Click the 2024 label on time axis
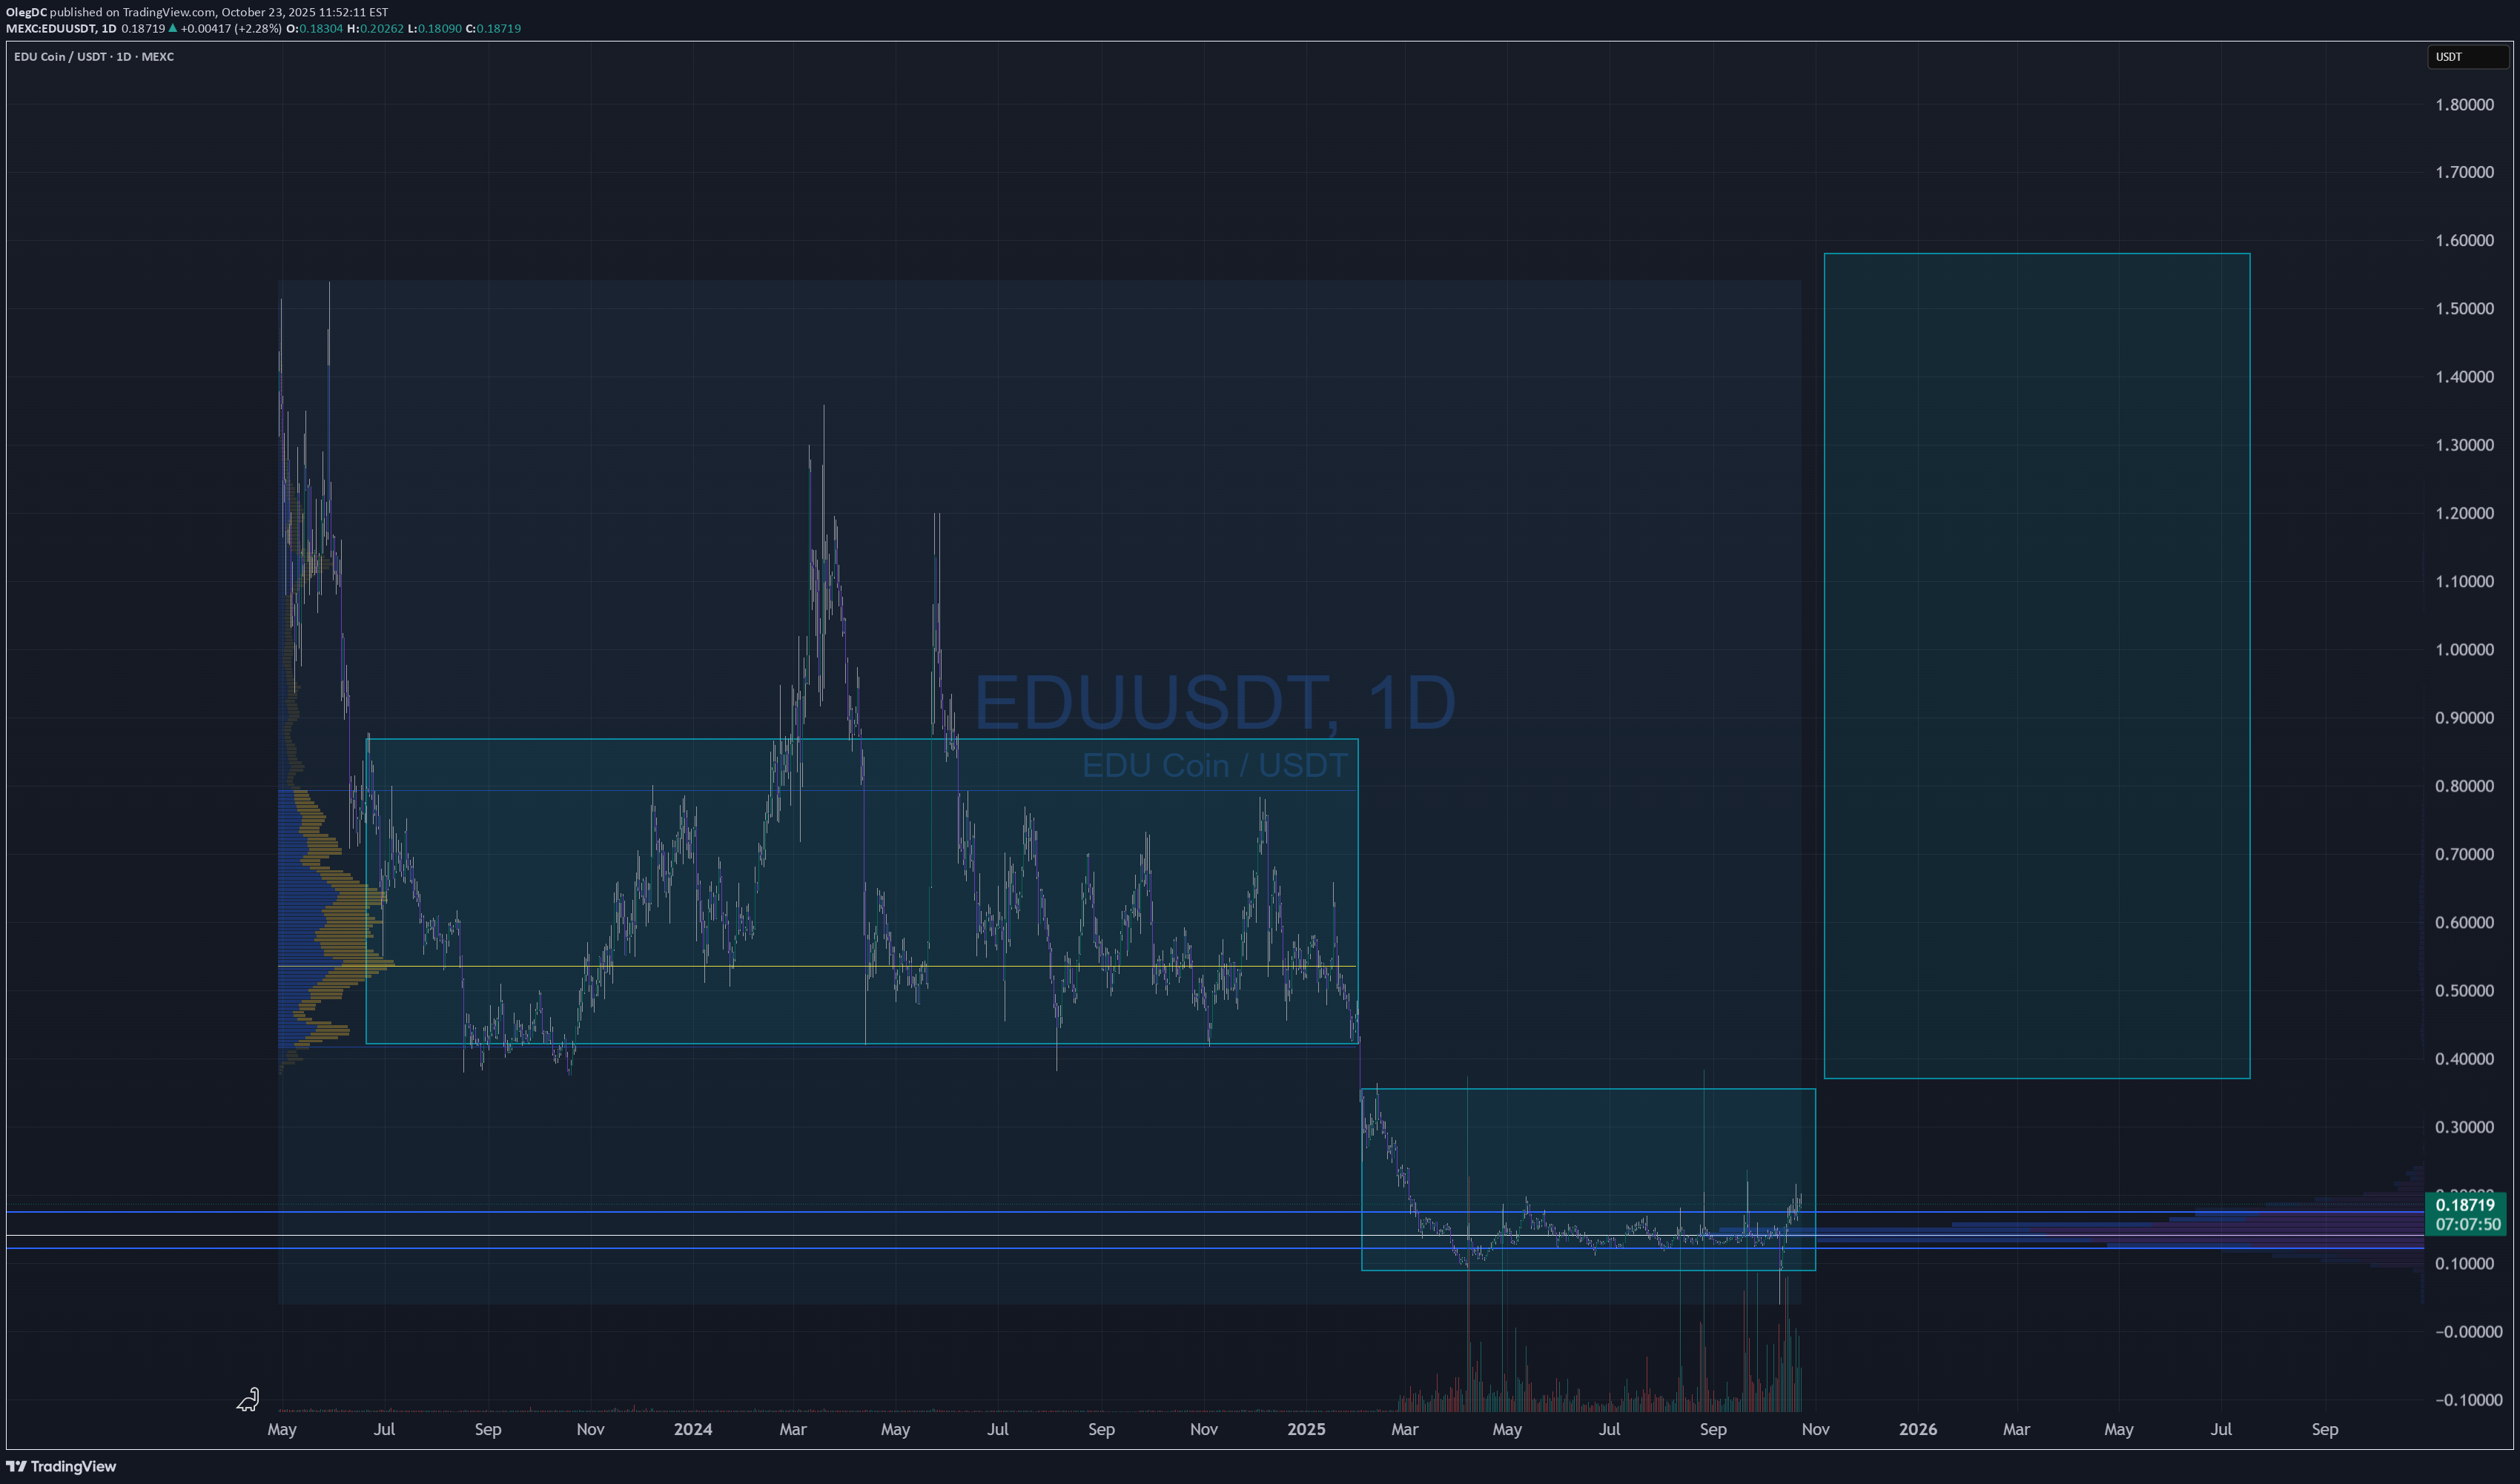 tap(693, 1429)
